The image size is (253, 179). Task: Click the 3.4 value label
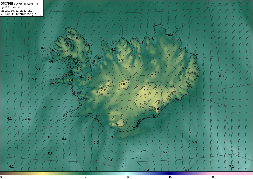pos(90,79)
